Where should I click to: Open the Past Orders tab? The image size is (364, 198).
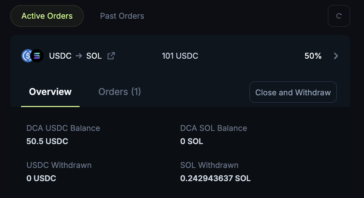(122, 16)
